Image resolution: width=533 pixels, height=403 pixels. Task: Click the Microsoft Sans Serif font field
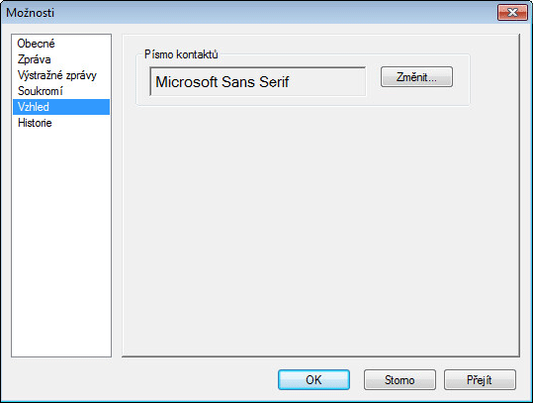[x=258, y=81]
